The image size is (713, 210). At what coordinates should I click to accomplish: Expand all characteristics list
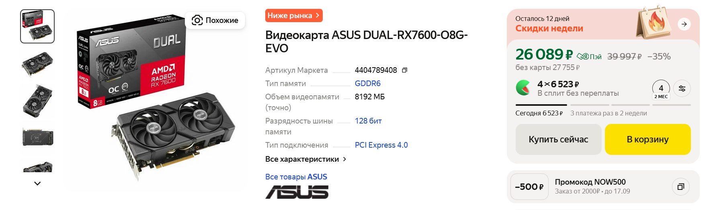tap(305, 159)
